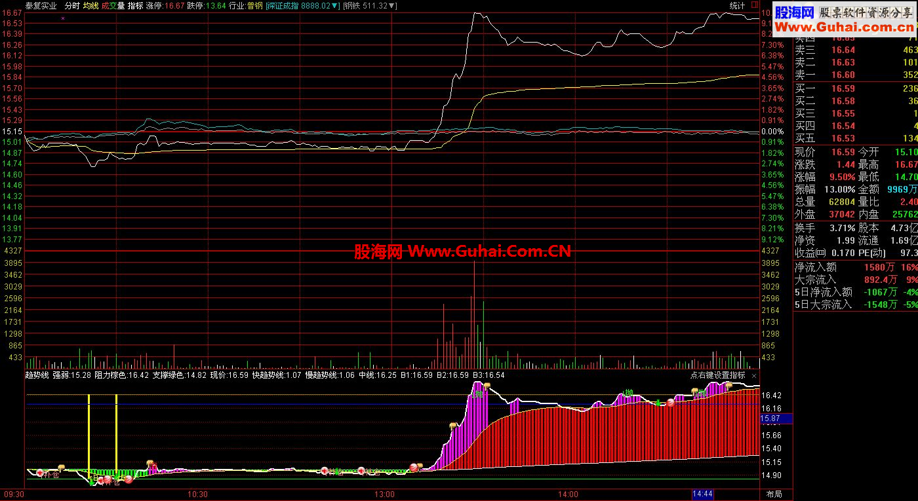Click the 5日净流入额 -1067万 row
Viewport: 918px width, 501px height.
point(856,292)
